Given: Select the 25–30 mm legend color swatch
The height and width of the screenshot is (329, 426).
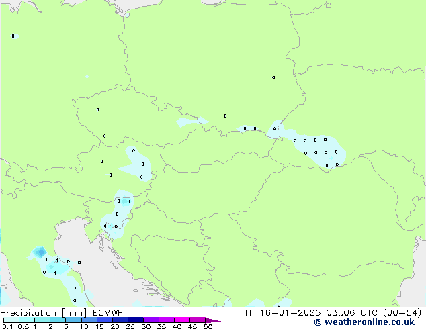Looking at the screenshot, I should (x=135, y=320).
